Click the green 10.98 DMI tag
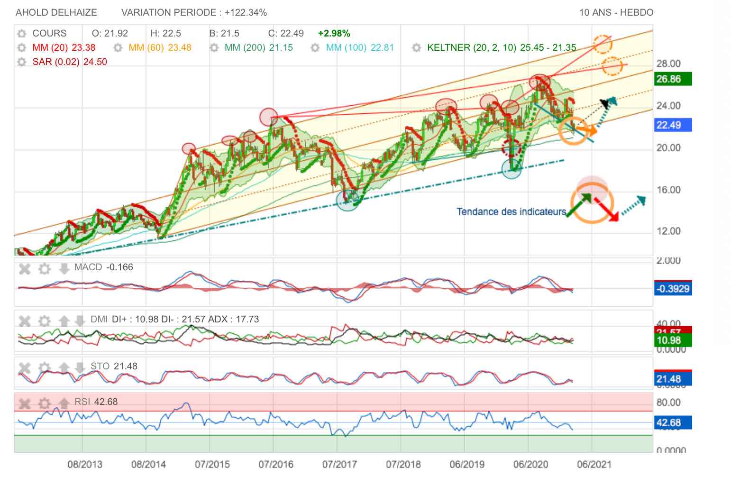The width and height of the screenshot is (731, 477). 673,340
